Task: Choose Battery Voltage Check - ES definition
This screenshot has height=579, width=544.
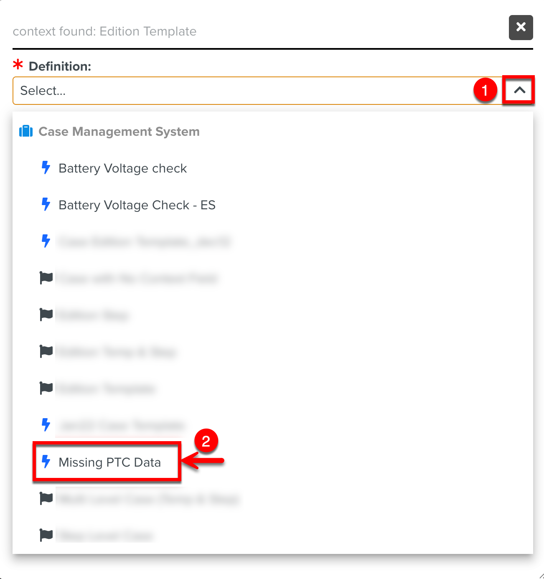Action: [137, 205]
